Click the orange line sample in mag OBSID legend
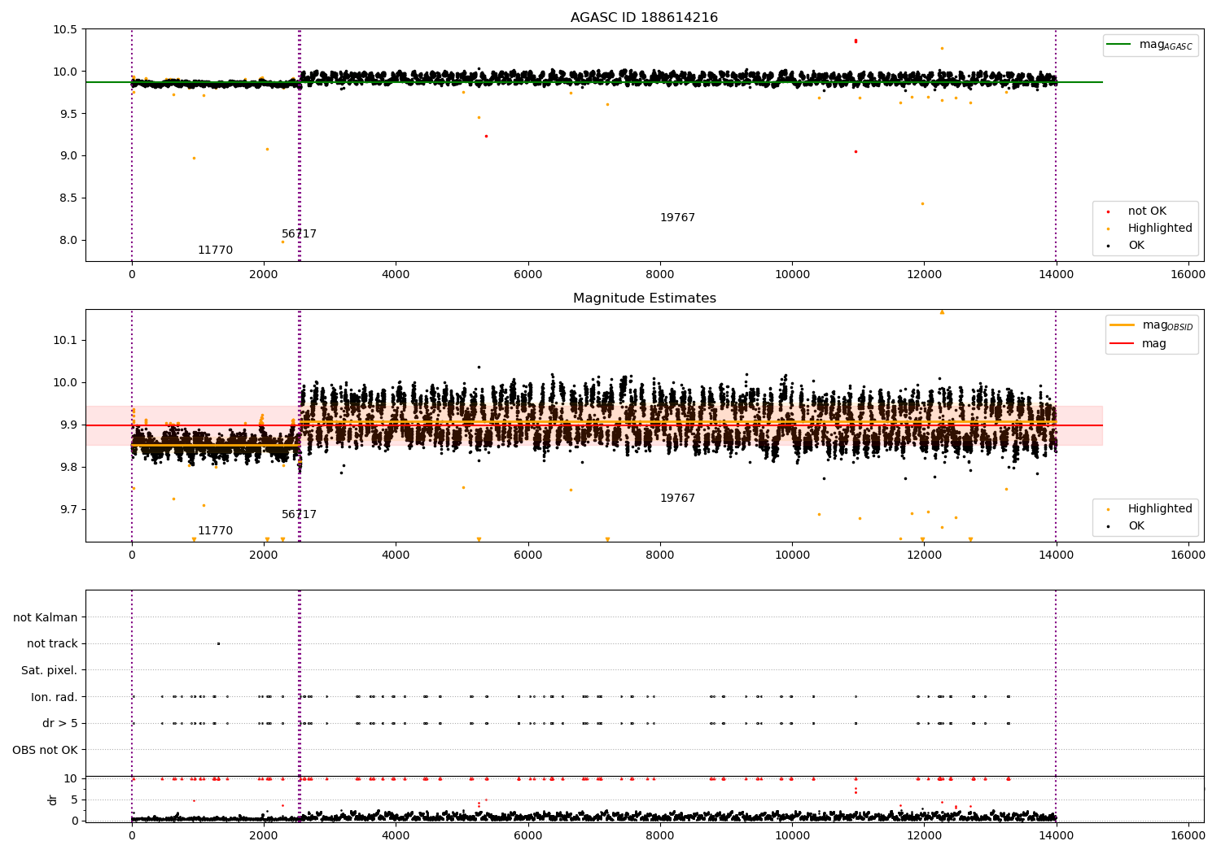This screenshot has width=1221, height=854. pos(1123,325)
